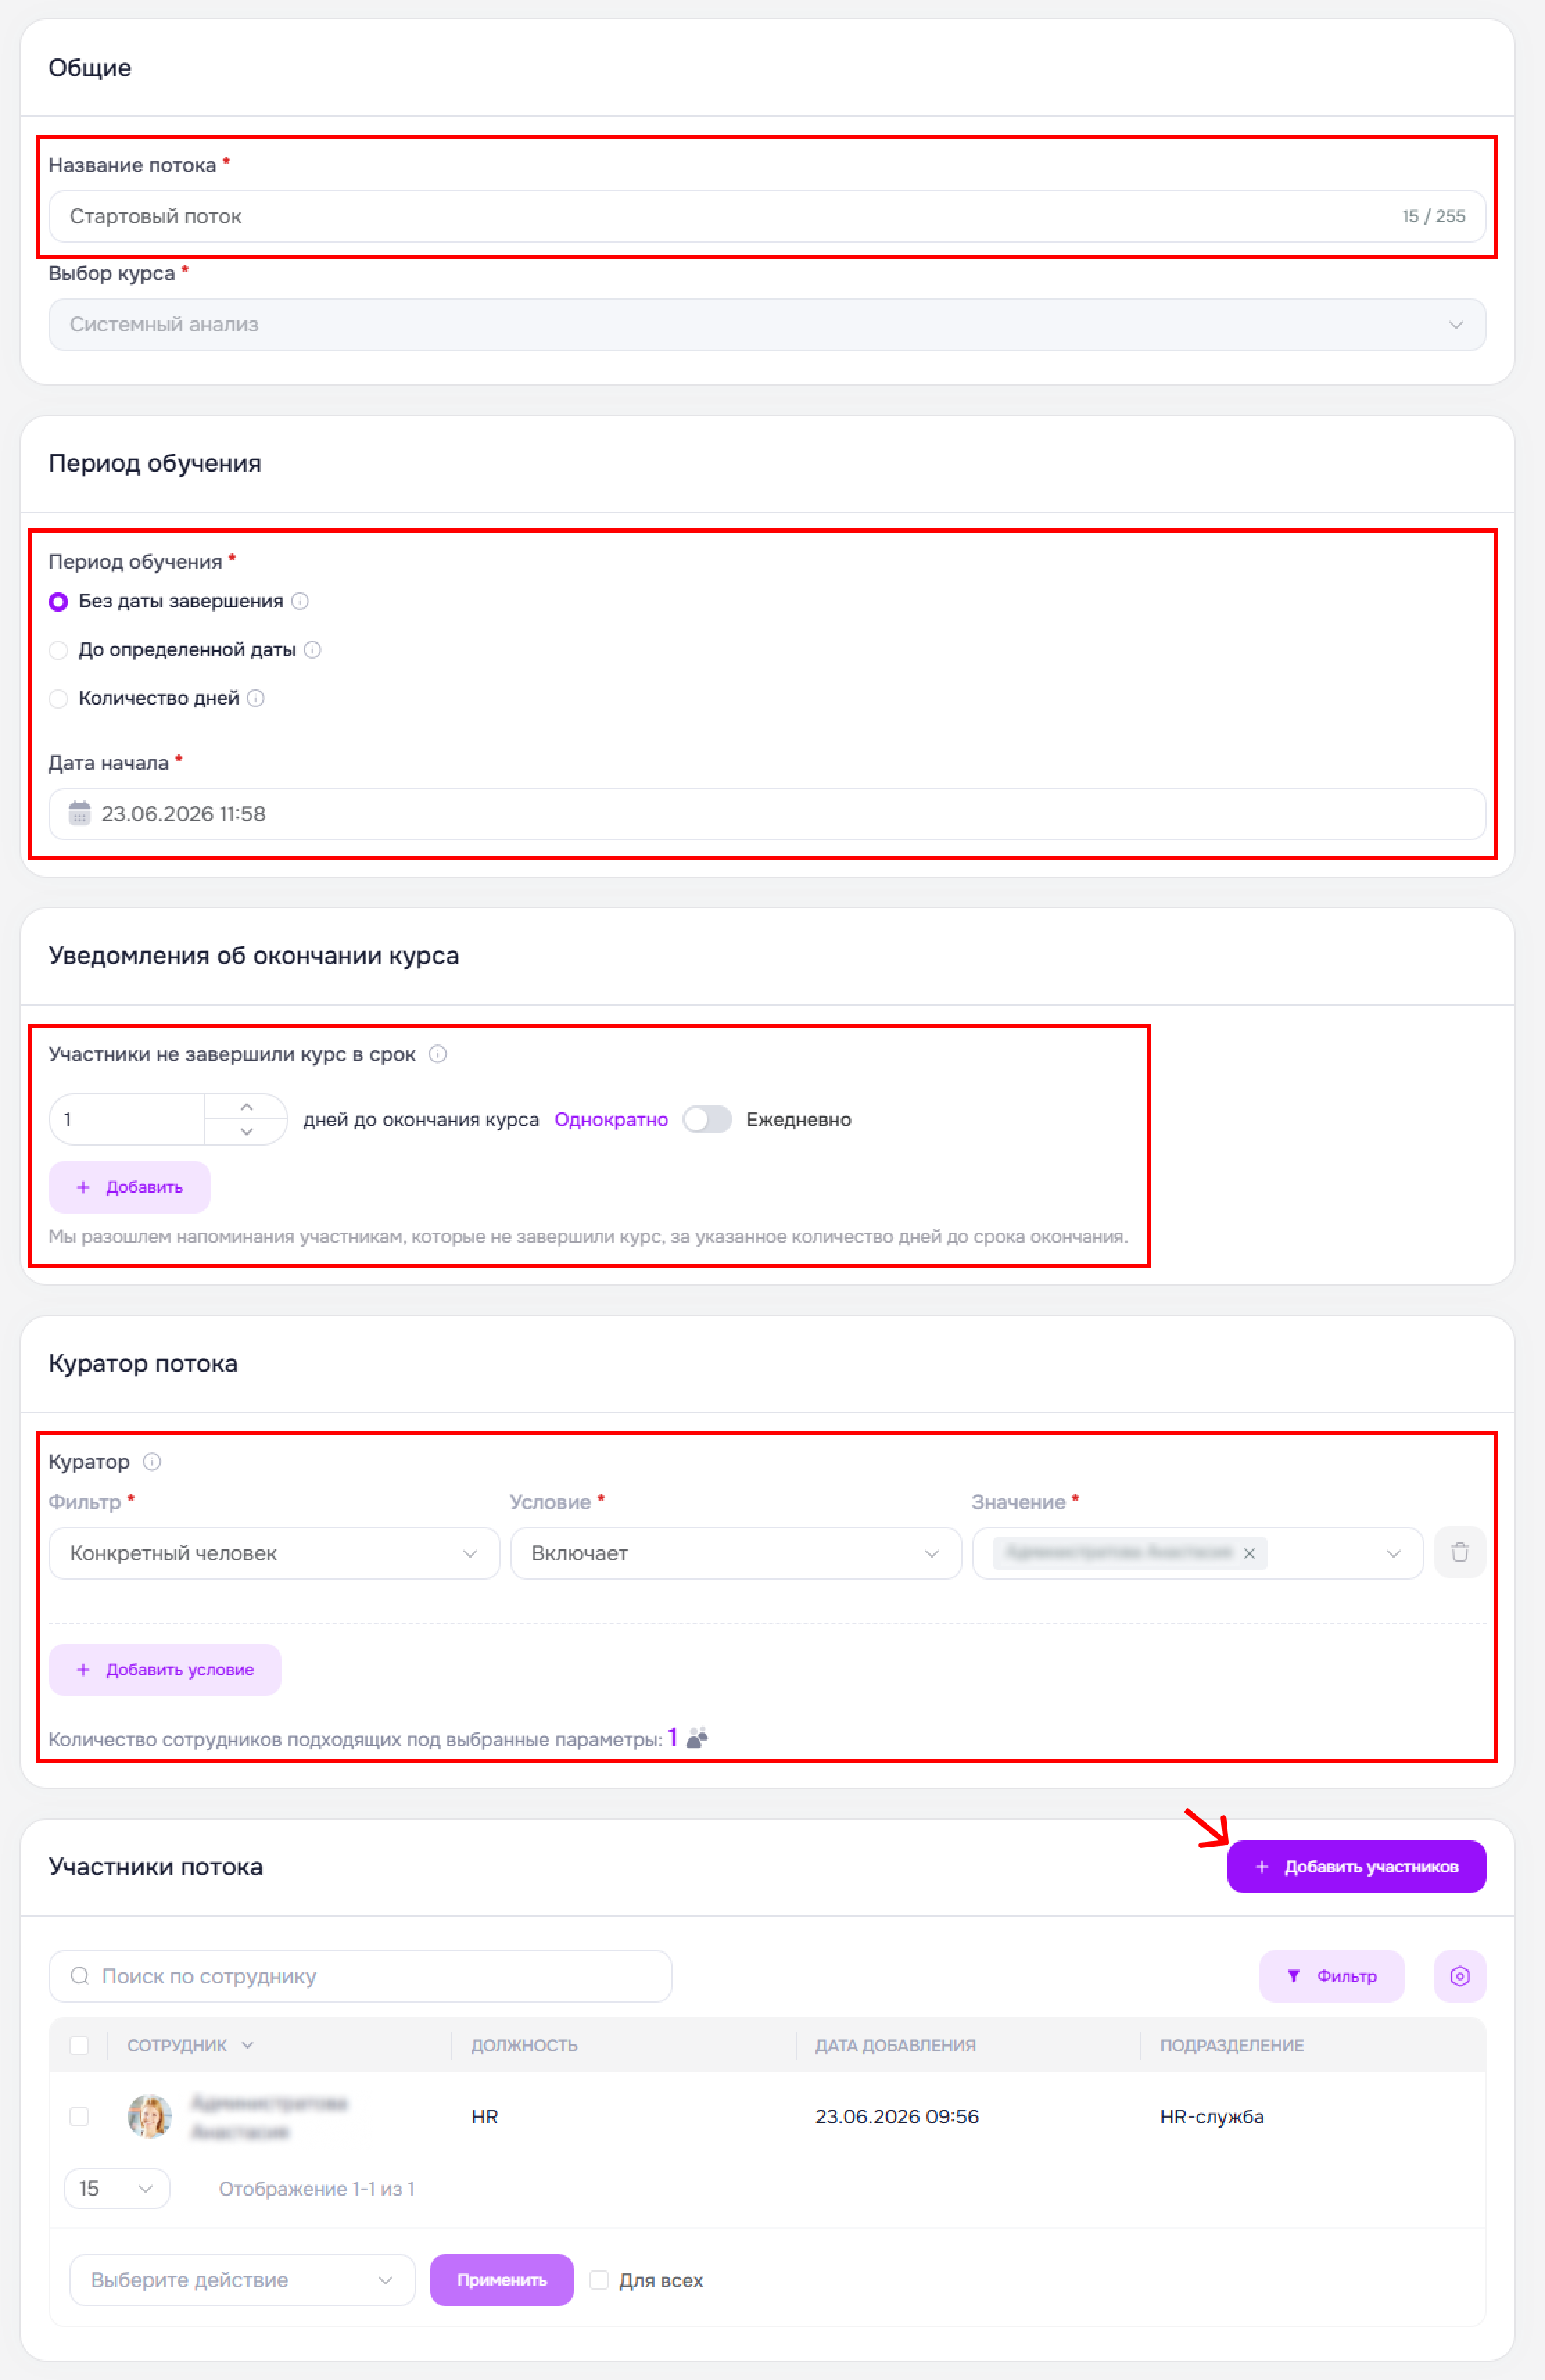Click calendar icon in Дата начала field
Image resolution: width=1545 pixels, height=2380 pixels.
[79, 813]
